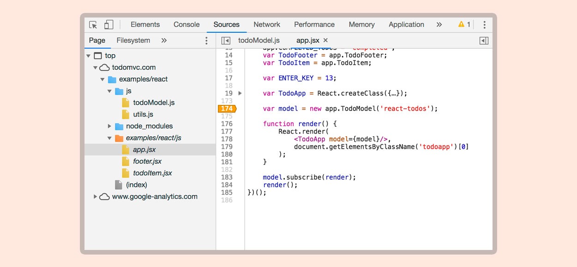Hide the navigator sidebar toggle icon

tap(226, 41)
